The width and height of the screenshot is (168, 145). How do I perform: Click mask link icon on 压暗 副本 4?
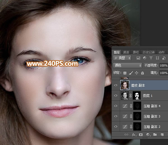[131, 106]
